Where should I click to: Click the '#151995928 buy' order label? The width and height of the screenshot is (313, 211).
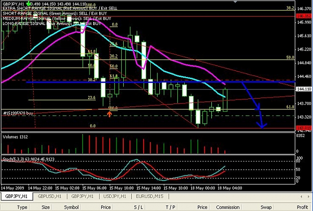[x=18, y=113]
